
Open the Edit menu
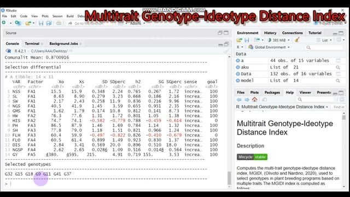click(13, 16)
